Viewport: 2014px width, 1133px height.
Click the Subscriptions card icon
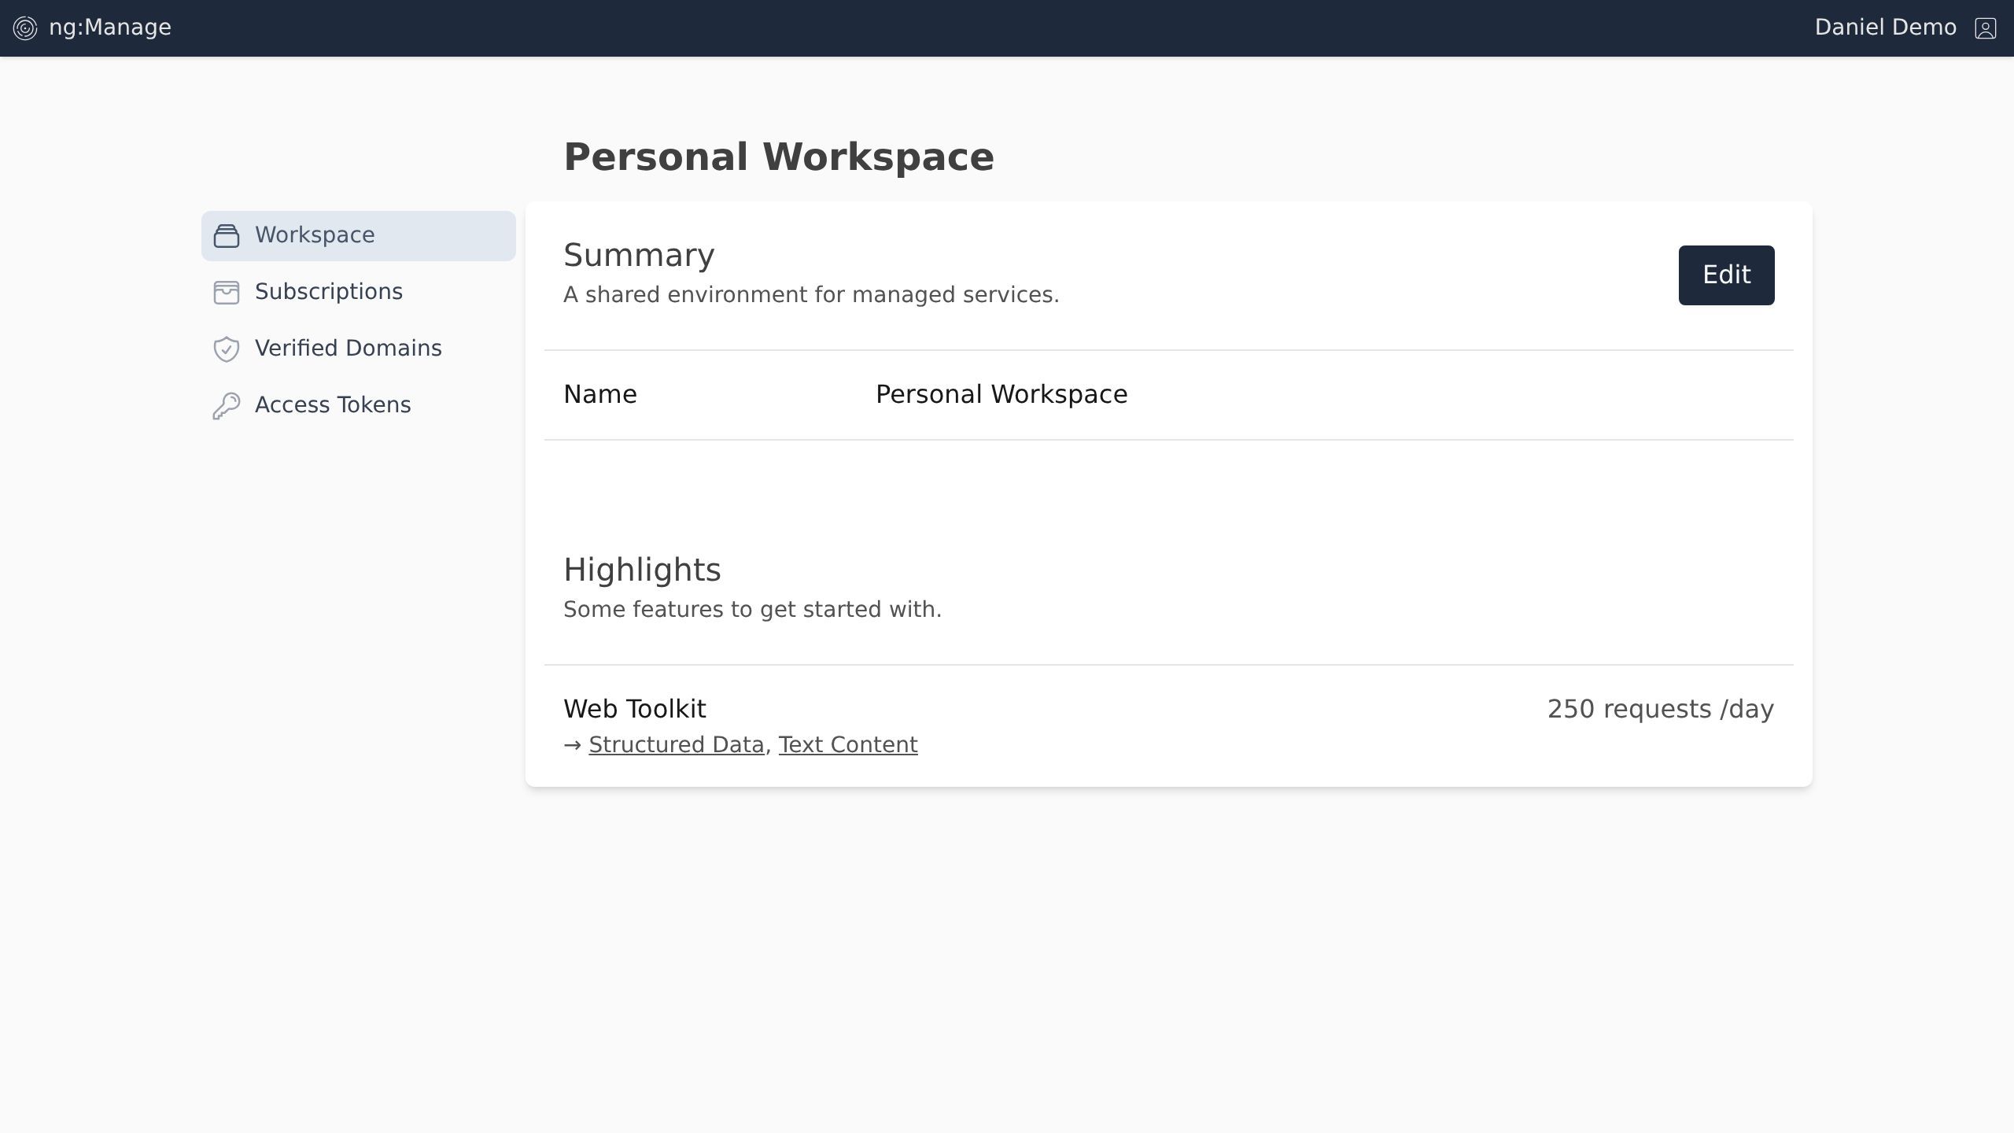[227, 292]
